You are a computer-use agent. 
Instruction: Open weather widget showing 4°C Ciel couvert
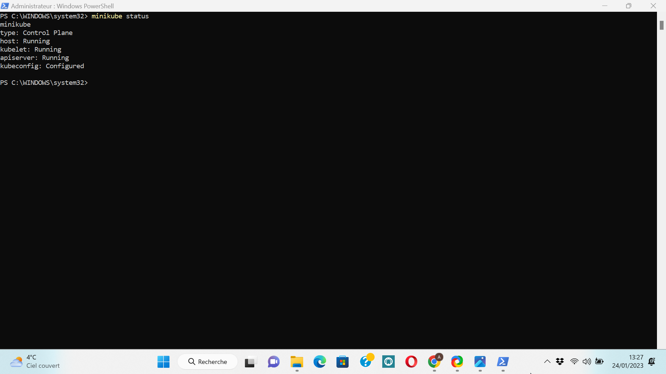point(35,362)
